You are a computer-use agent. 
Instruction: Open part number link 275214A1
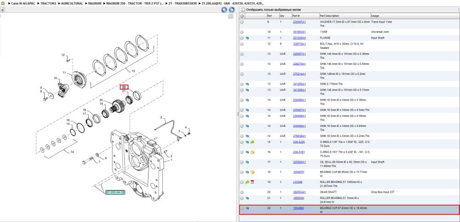(x=299, y=74)
